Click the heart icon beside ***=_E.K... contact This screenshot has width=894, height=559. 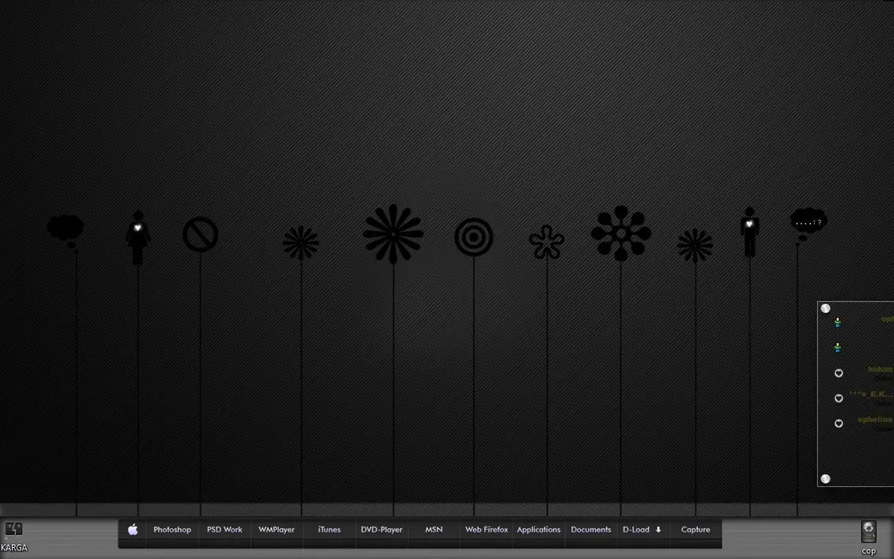(x=839, y=398)
